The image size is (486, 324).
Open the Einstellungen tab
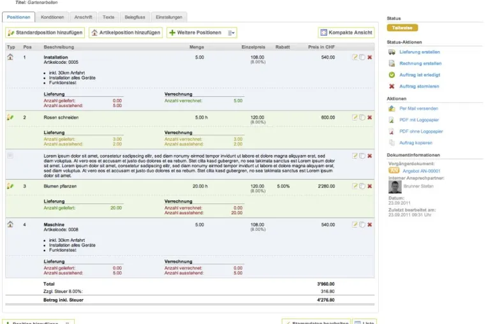[169, 17]
